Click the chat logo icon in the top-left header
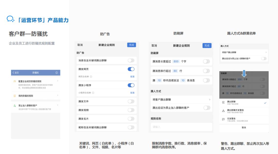The image size is (278, 154). point(10,19)
